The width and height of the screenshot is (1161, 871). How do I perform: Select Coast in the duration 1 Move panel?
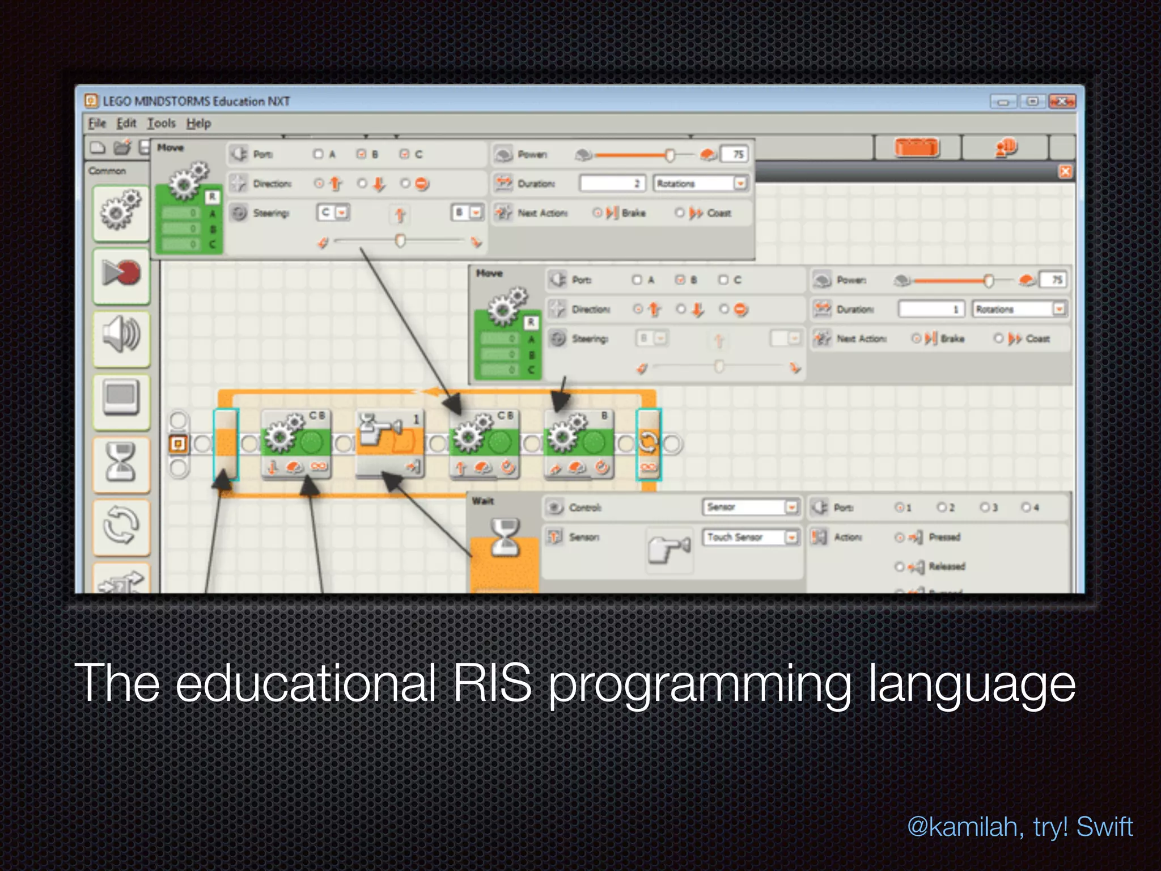pos(999,339)
